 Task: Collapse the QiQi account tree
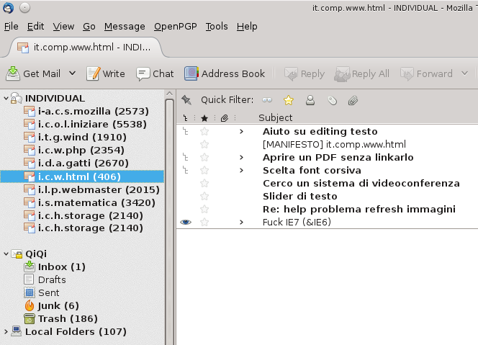click(x=6, y=254)
